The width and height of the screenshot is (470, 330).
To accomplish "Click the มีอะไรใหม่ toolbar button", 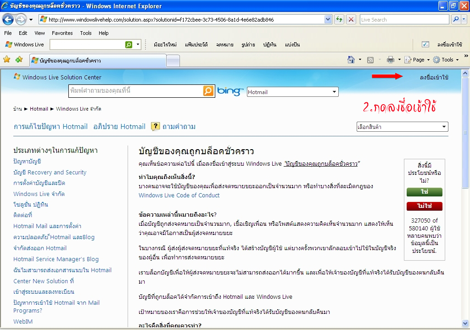I will (165, 45).
